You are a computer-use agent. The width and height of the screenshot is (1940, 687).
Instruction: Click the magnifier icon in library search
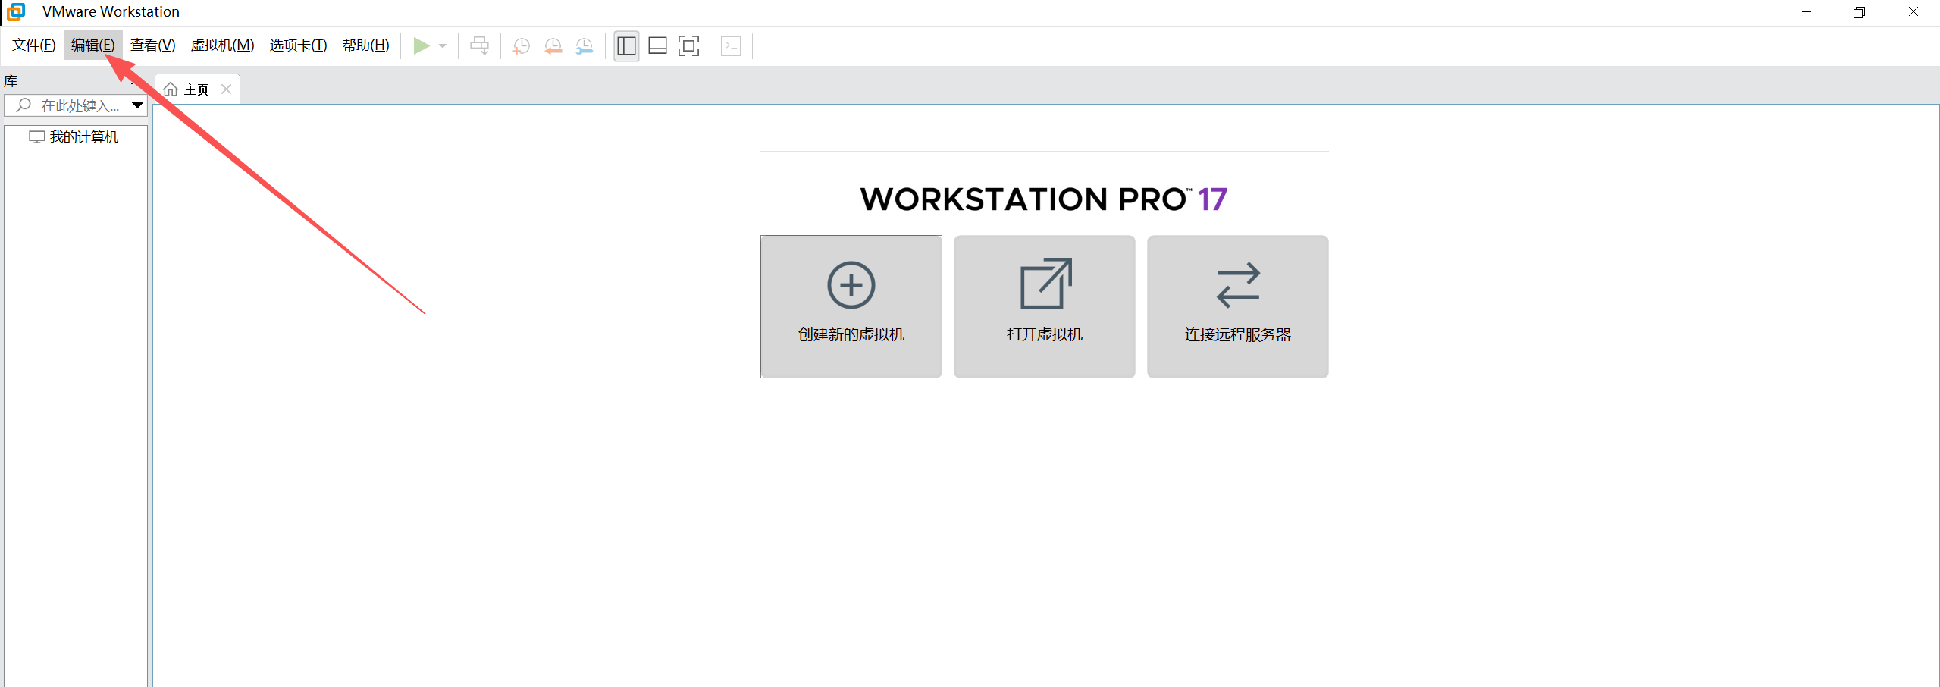coord(24,105)
